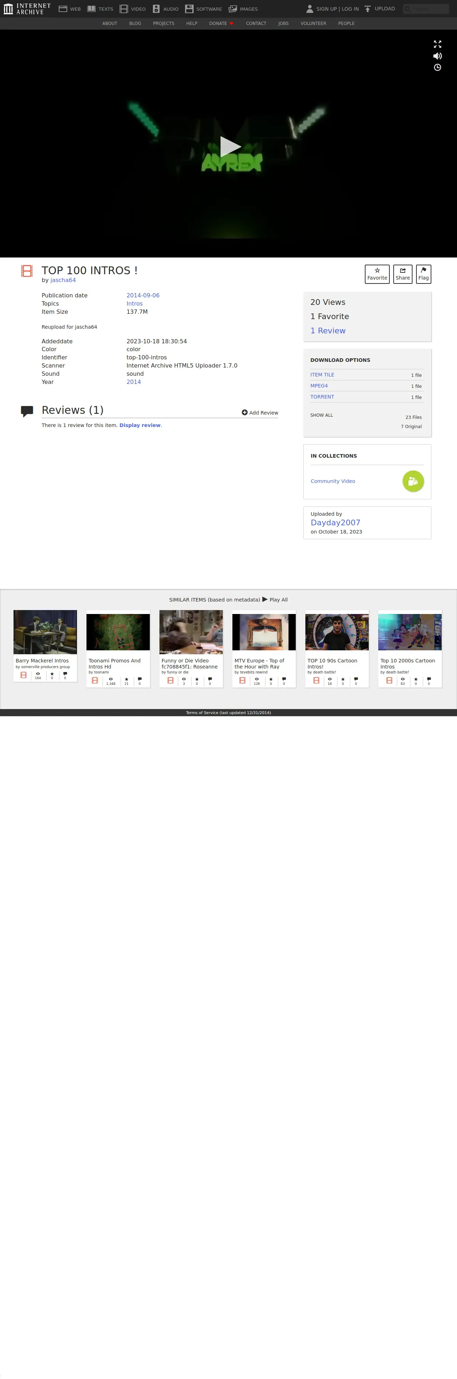
Task: Open the Video section
Action: (x=132, y=9)
